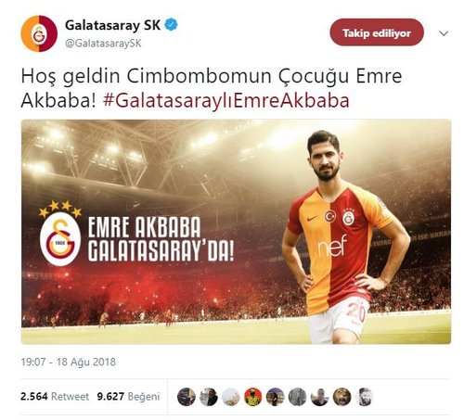Click the fourth liker's red-orange avatar

253,397
